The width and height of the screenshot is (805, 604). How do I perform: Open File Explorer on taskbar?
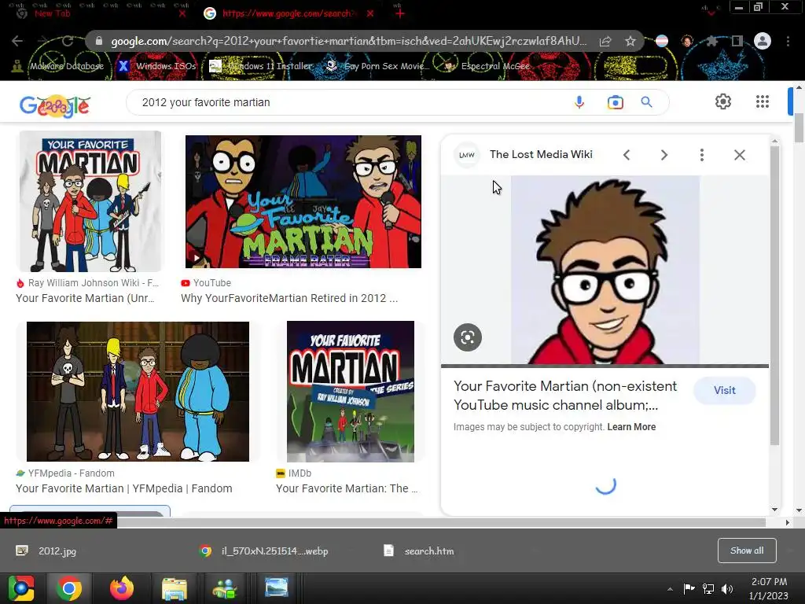pos(175,588)
